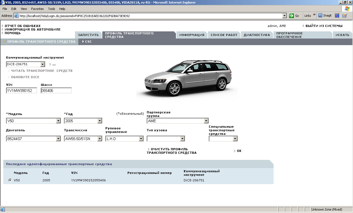Expand the Партнерская группа AME dropdown
Screen dimensions: 353x213
(206, 121)
